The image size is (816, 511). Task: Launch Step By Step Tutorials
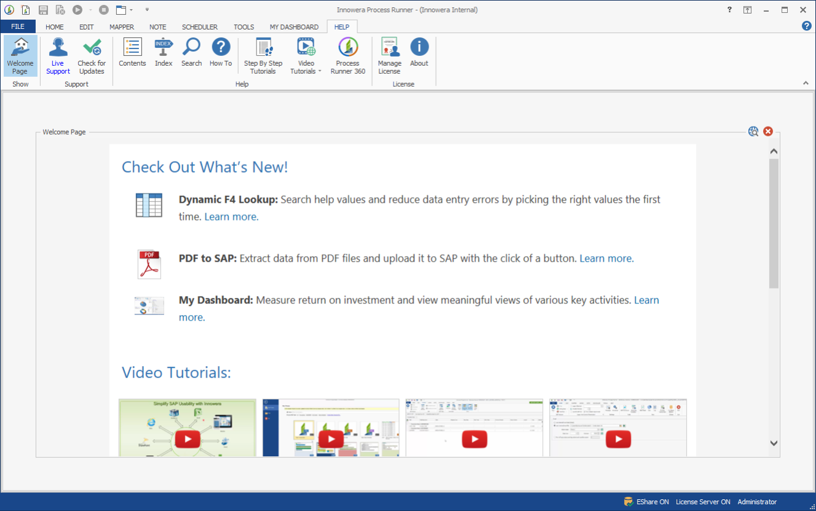click(263, 55)
